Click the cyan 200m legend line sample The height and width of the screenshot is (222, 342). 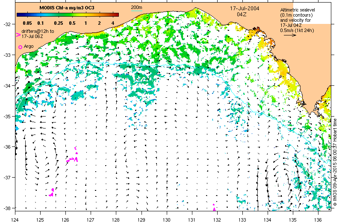136,10
